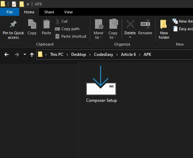Click New folder quick access toolbar icon
This screenshot has width=193, height=158.
coord(22,4)
